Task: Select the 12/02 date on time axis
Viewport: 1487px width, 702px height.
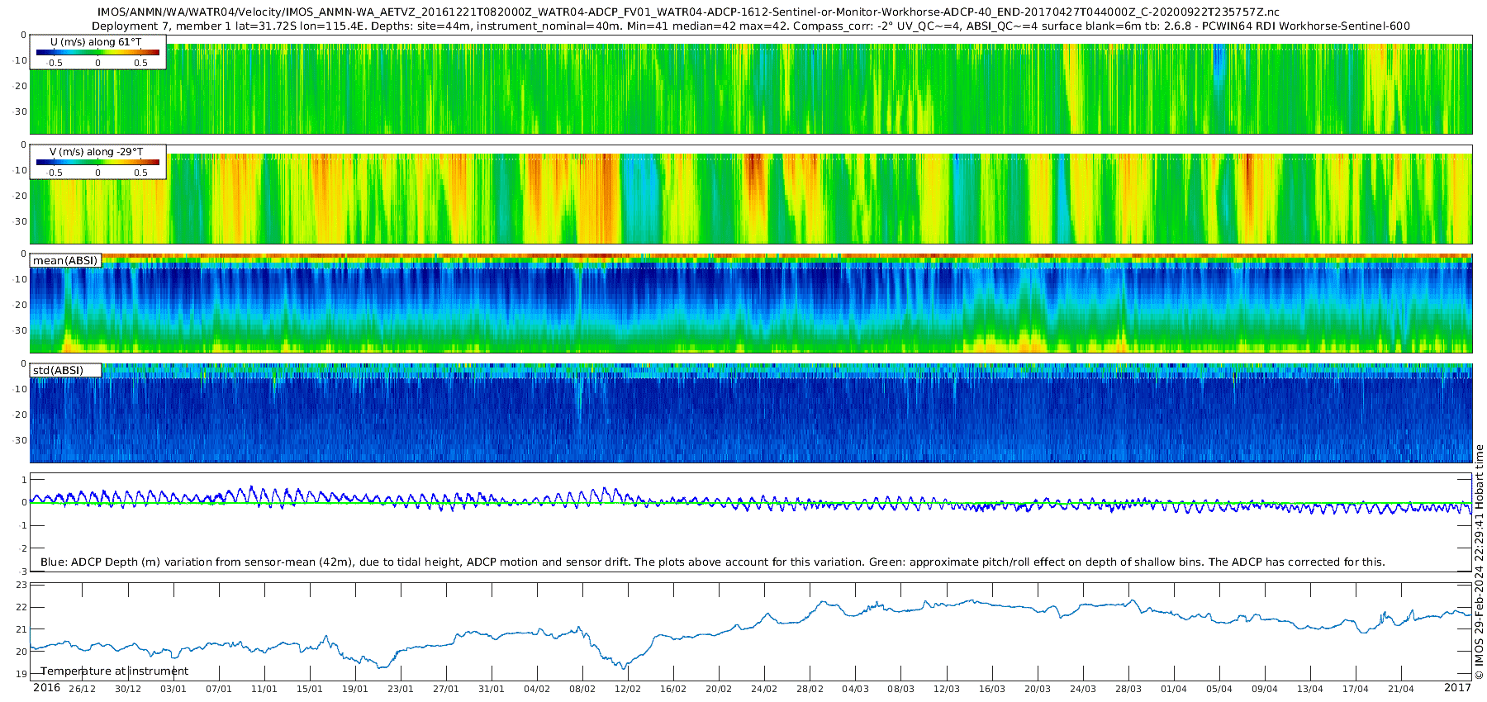Action: point(628,689)
